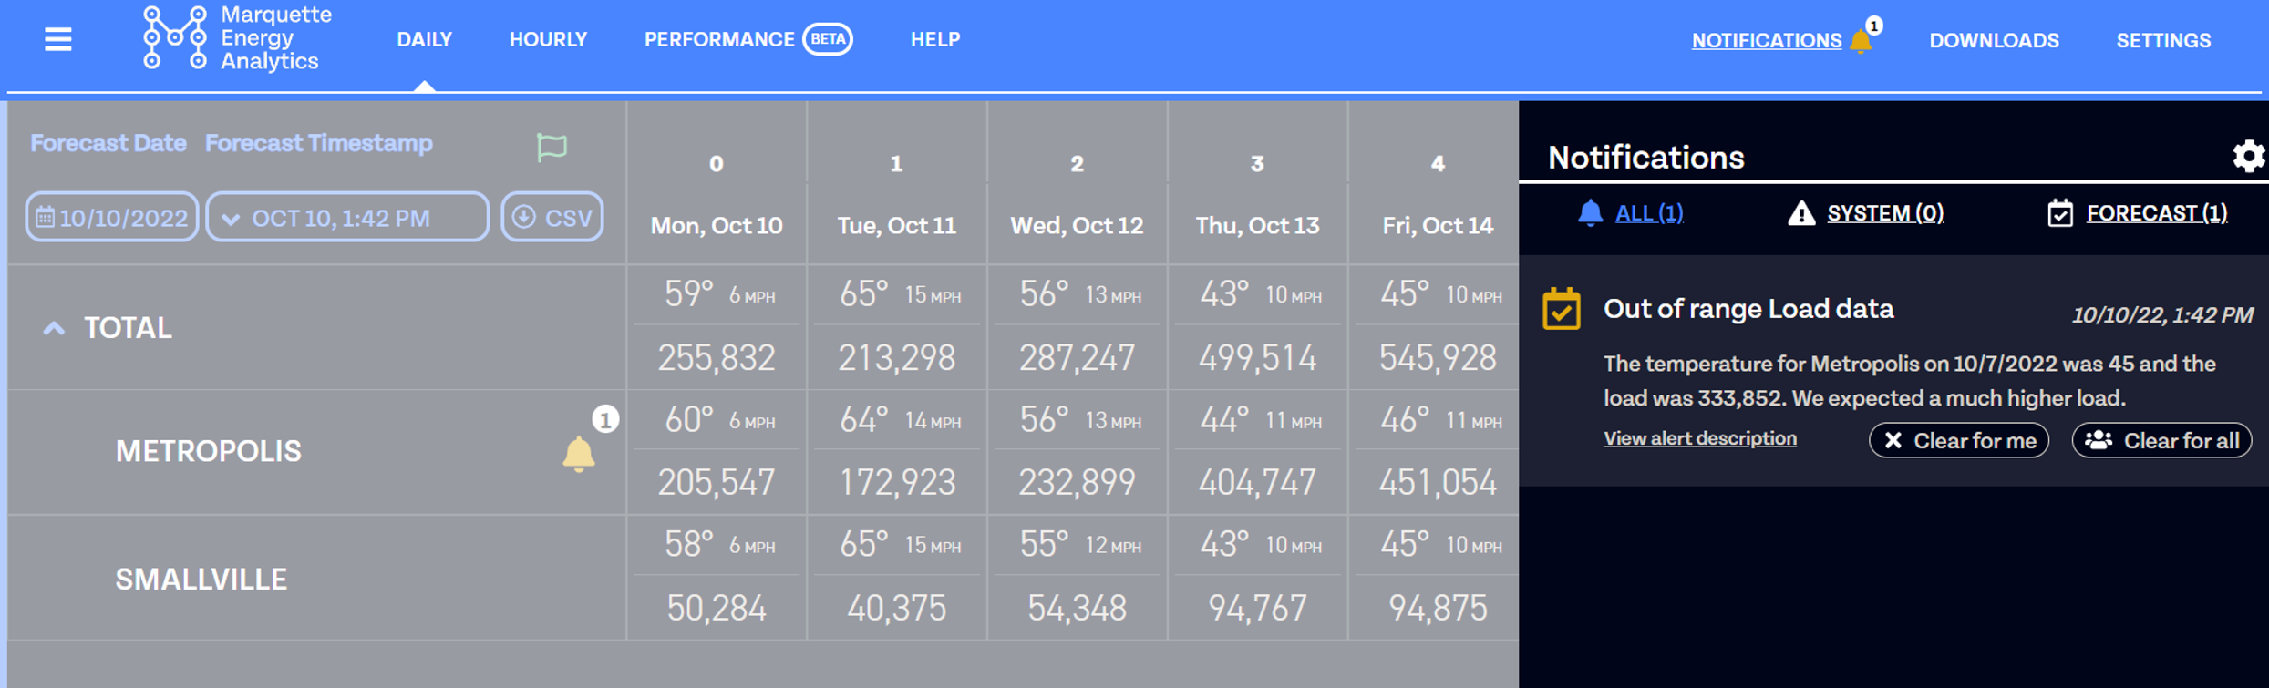2269x688 pixels.
Task: Filter to FORECAST (1) notifications
Action: [2138, 213]
